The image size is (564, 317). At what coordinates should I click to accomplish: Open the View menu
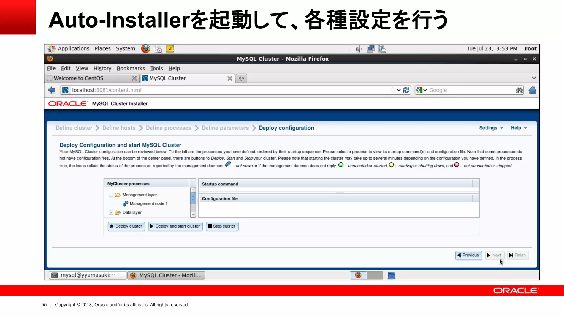(x=82, y=69)
